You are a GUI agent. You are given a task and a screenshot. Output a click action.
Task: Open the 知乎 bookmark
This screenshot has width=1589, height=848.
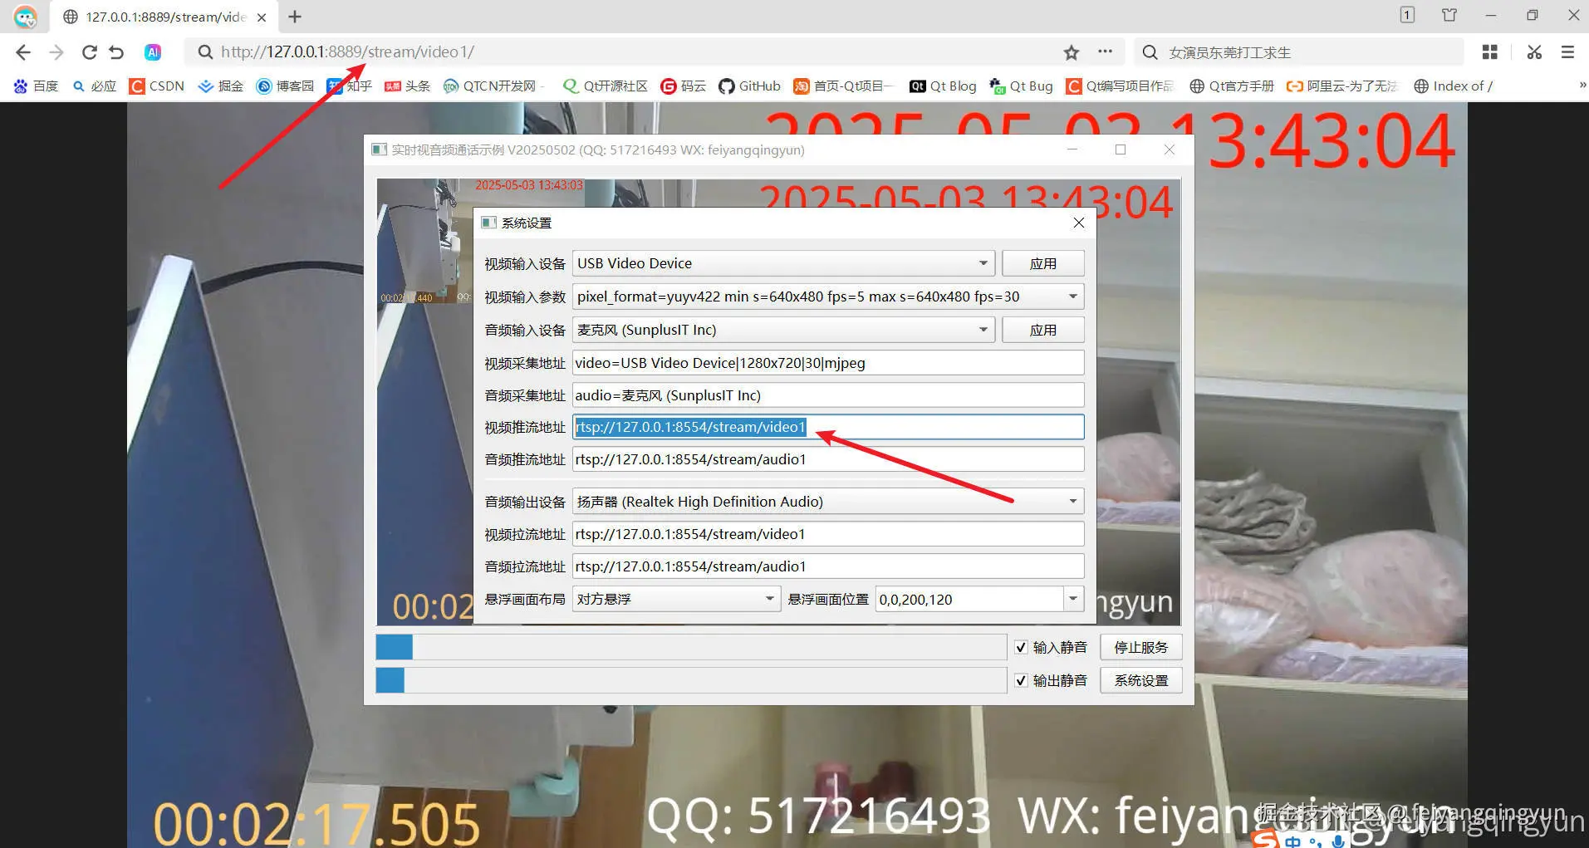348,86
